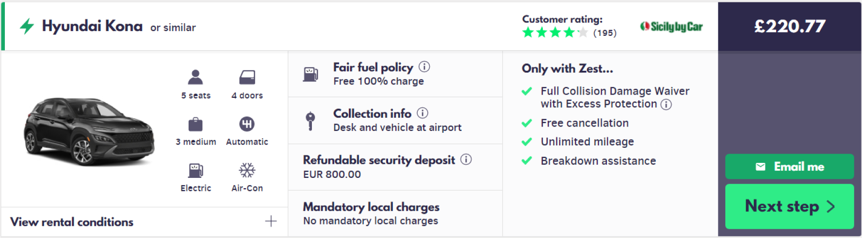This screenshot has width=862, height=238.
Task: Click the 3 medium luggage icon
Action: (x=195, y=124)
